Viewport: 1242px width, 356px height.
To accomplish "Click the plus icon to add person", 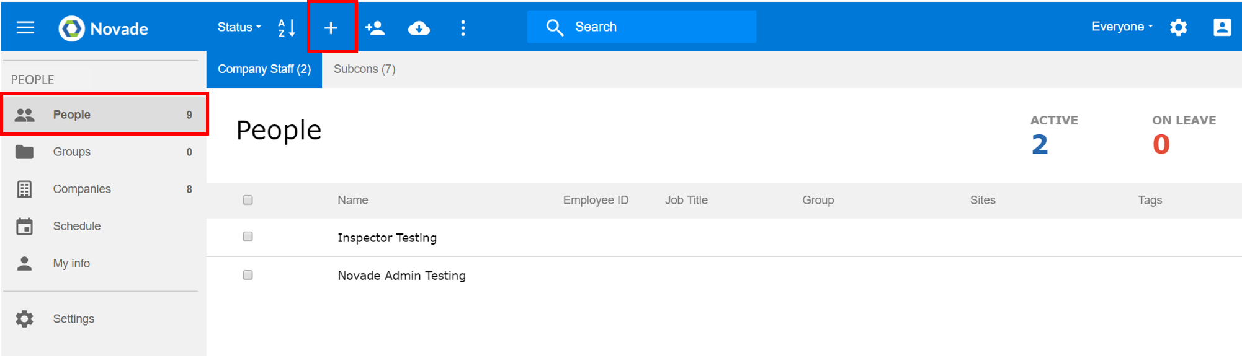I will pos(331,28).
